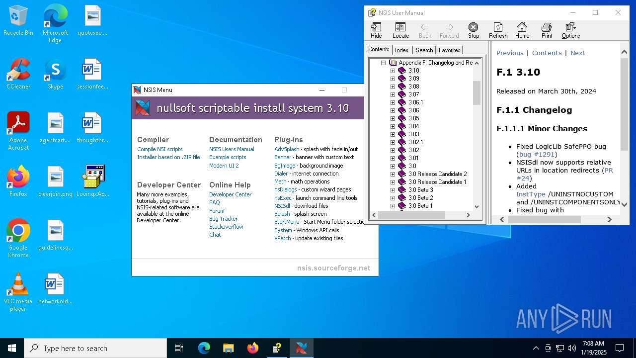Expand the 3.04 tree node
Image resolution: width=636 pixels, height=358 pixels.
[393, 126]
